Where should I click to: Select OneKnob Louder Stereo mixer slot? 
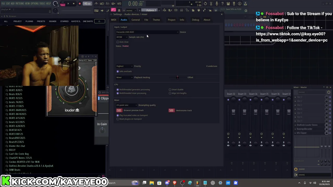click(x=307, y=125)
